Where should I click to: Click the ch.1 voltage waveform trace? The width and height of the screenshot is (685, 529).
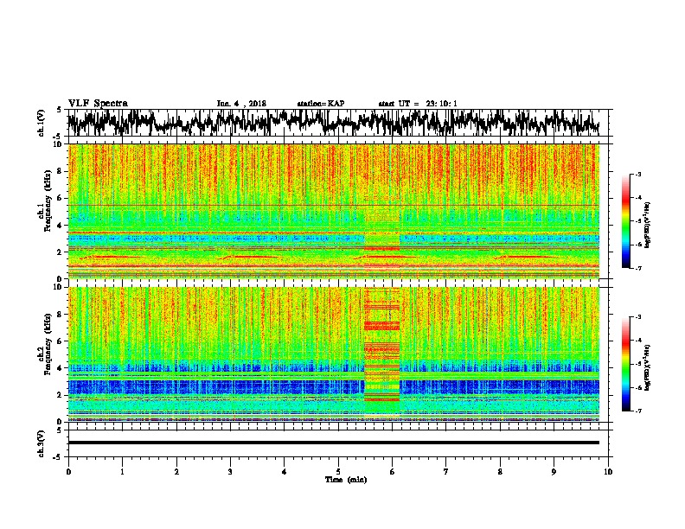[333, 123]
